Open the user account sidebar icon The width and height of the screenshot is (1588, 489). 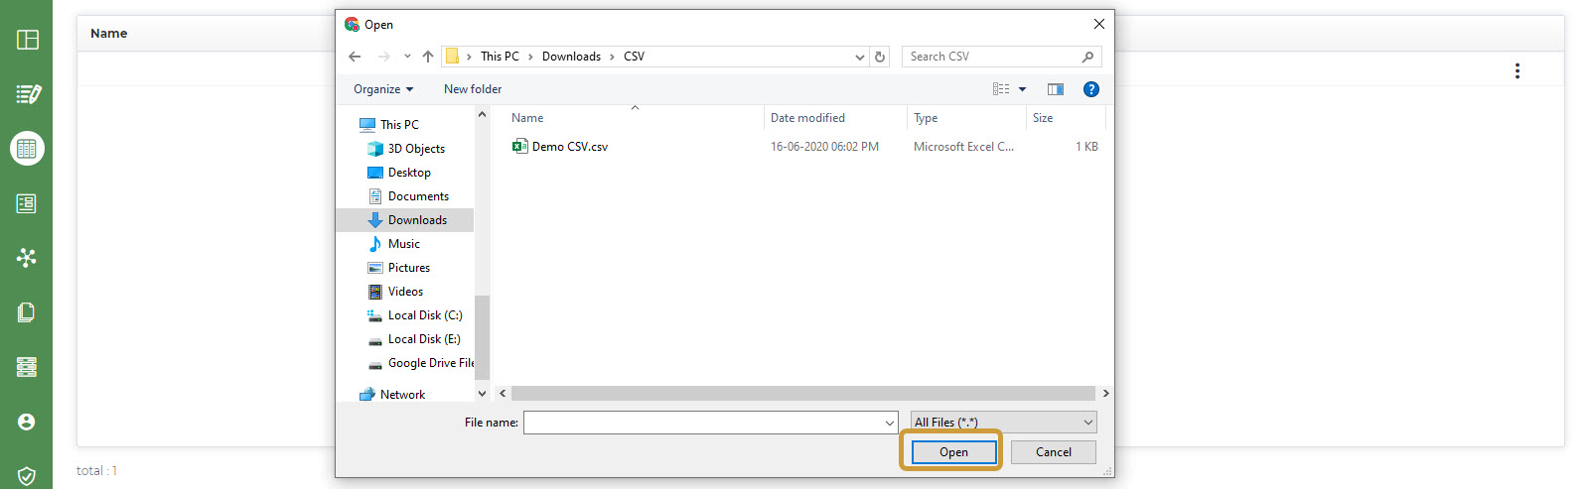pyautogui.click(x=27, y=422)
